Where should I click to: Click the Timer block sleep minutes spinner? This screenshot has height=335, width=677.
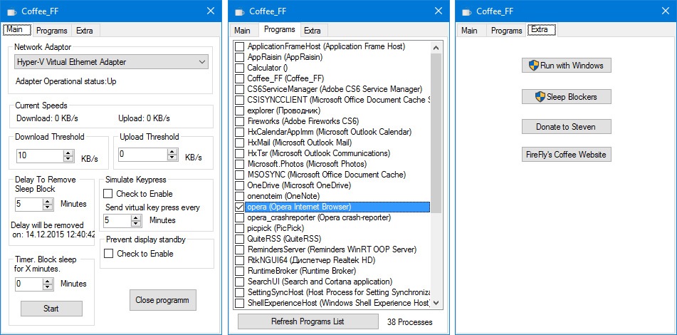48,284
